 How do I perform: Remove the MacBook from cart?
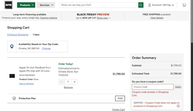(x=68, y=87)
